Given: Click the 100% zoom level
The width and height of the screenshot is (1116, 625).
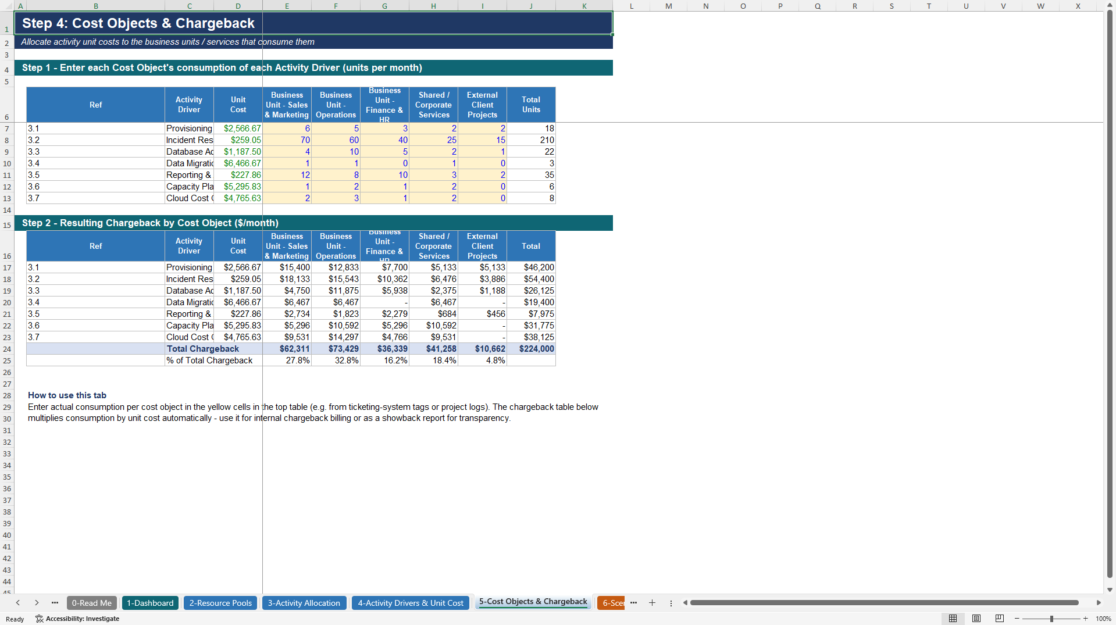Looking at the screenshot, I should (1103, 619).
